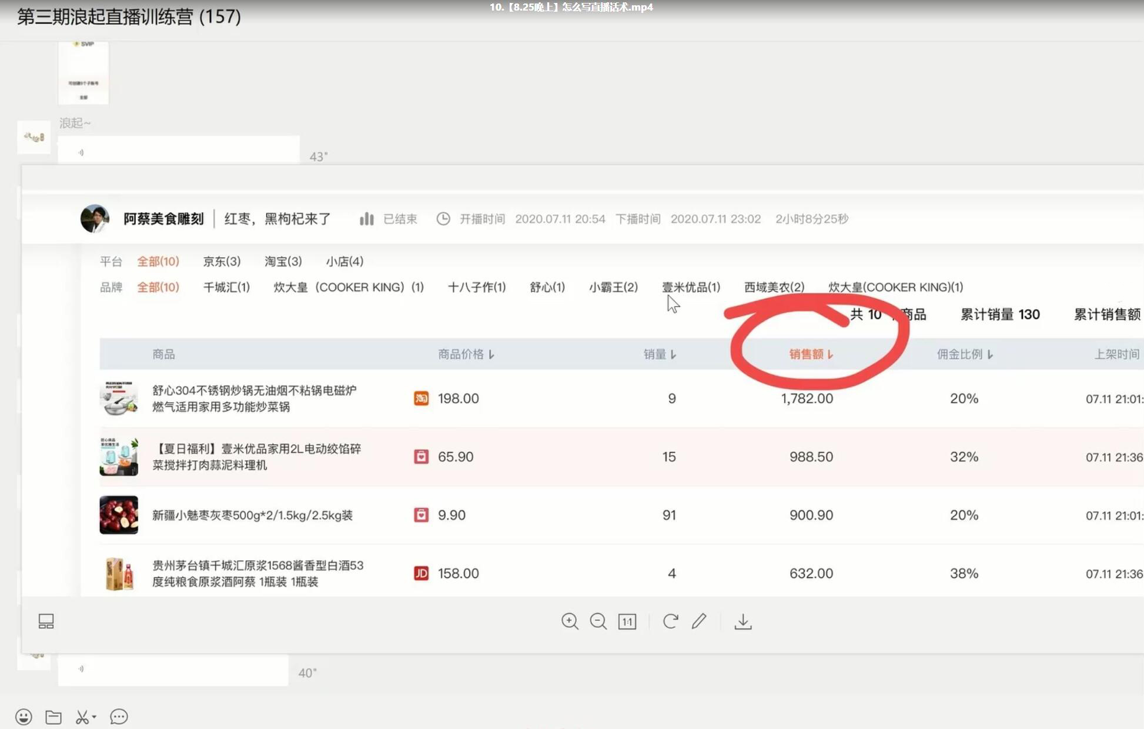This screenshot has width=1144, height=729.
Task: Play the 40" voice message
Action: click(173, 670)
